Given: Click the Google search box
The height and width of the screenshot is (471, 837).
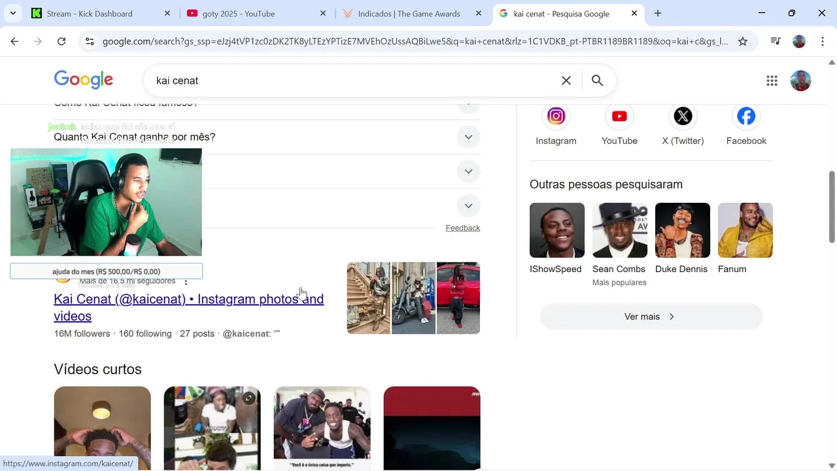Looking at the screenshot, I should pyautogui.click(x=353, y=80).
